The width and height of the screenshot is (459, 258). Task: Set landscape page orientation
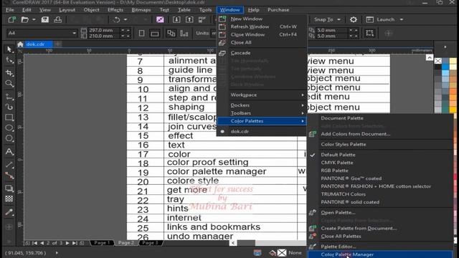pos(155,34)
